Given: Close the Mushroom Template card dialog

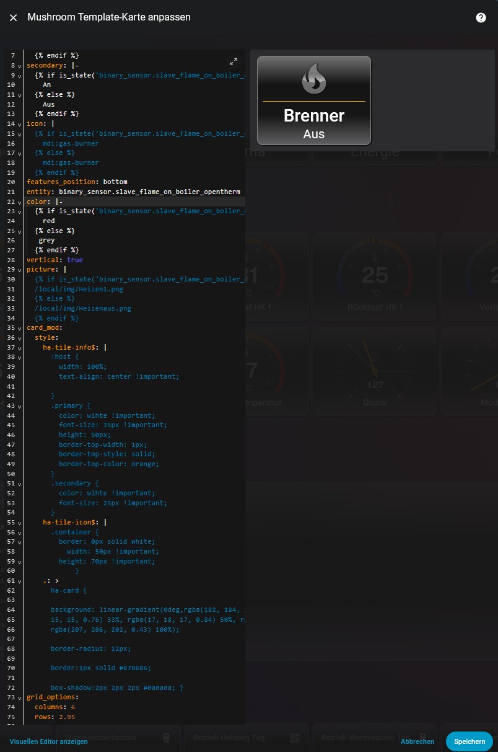Looking at the screenshot, I should point(13,18).
